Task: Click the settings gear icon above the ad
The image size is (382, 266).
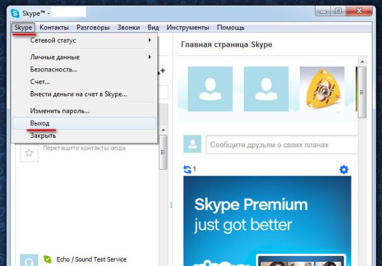Action: pyautogui.click(x=344, y=170)
